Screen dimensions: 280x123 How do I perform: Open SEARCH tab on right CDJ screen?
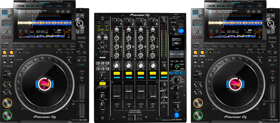coord(250,6)
